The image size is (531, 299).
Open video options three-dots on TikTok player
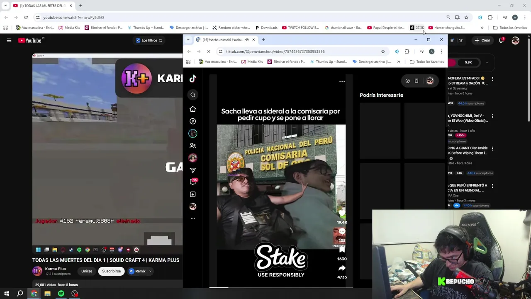(342, 82)
